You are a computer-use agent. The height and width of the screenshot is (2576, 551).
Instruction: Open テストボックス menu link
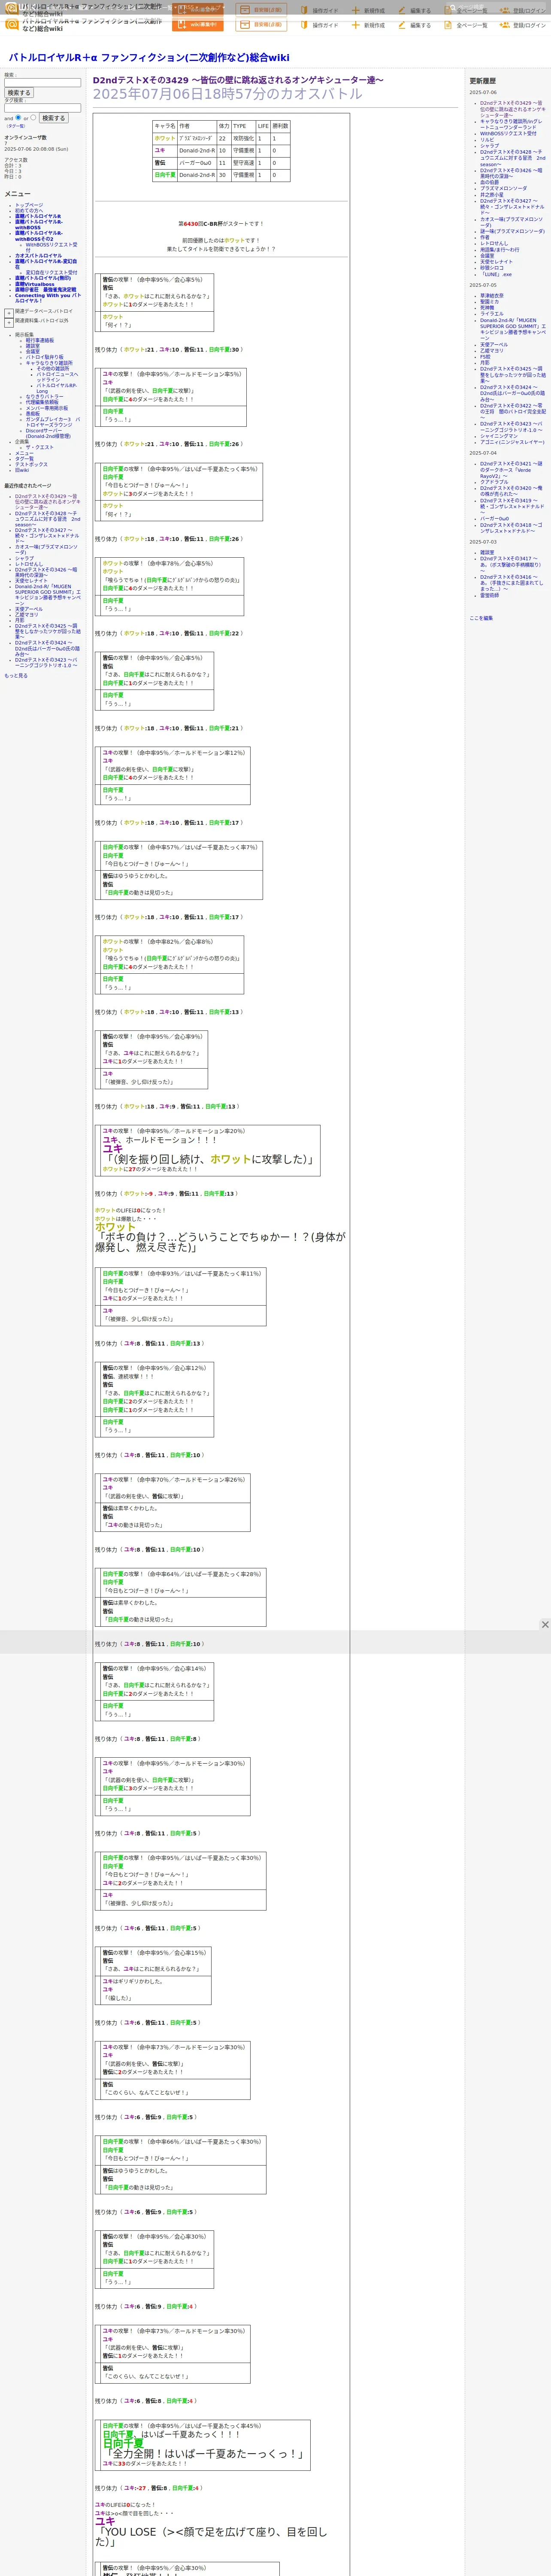pyautogui.click(x=31, y=464)
